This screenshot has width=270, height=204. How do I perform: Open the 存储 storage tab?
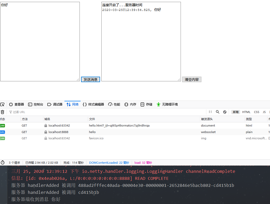146,104
